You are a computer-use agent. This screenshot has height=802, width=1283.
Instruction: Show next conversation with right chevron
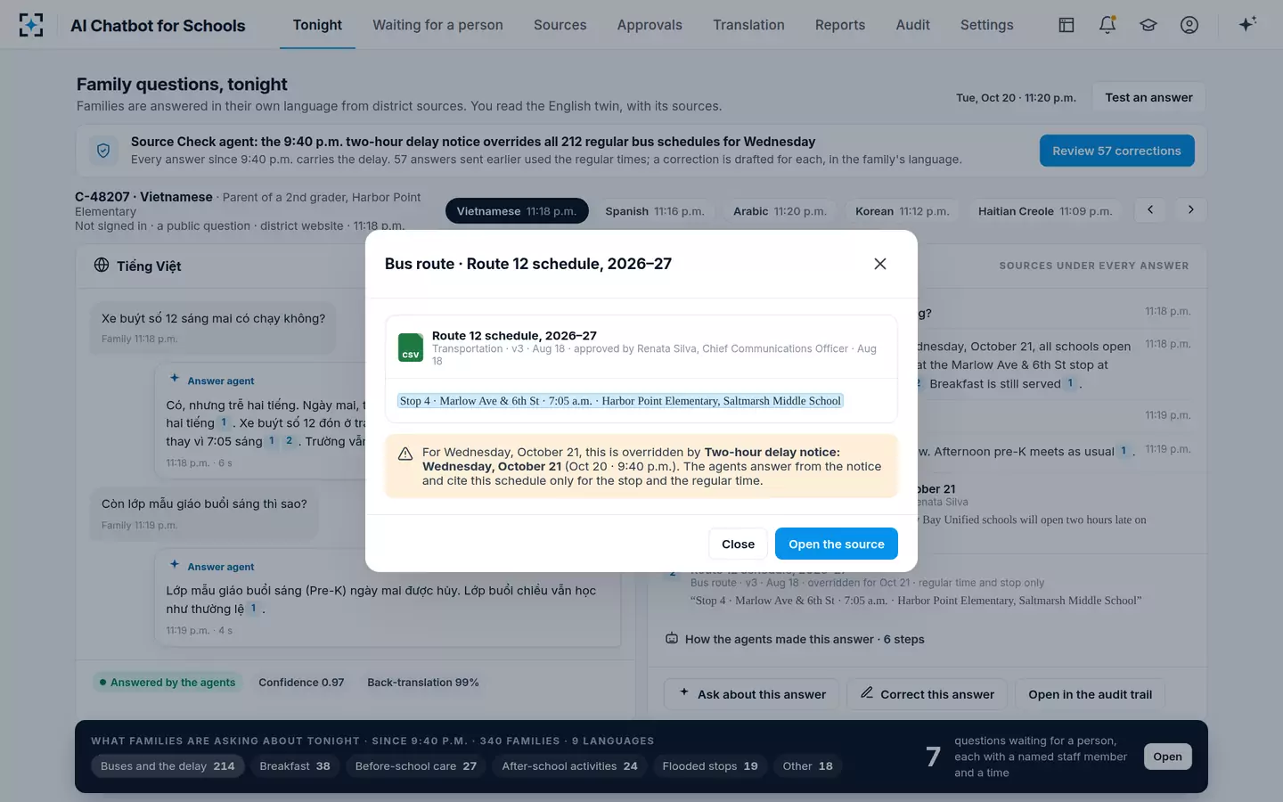[1191, 210]
